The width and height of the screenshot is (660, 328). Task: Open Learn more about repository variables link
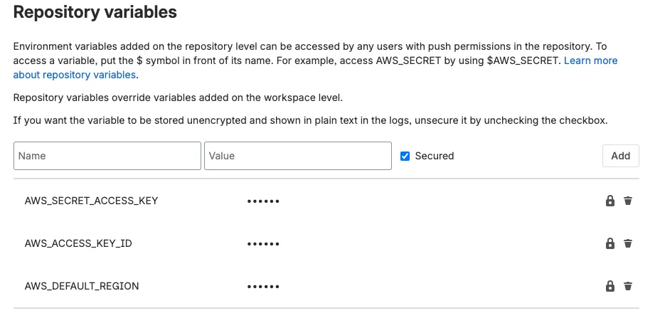(590, 61)
